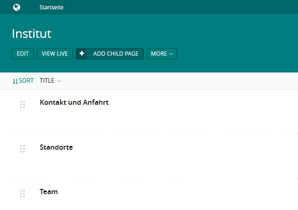Click the drag handle beside Team
The height and width of the screenshot is (210, 298).
point(22,194)
